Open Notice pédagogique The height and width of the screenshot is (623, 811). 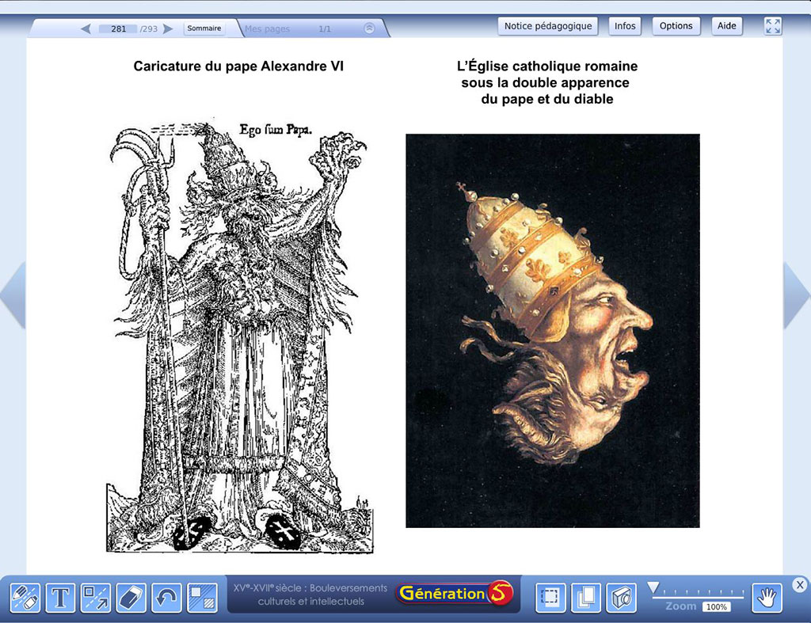click(548, 26)
